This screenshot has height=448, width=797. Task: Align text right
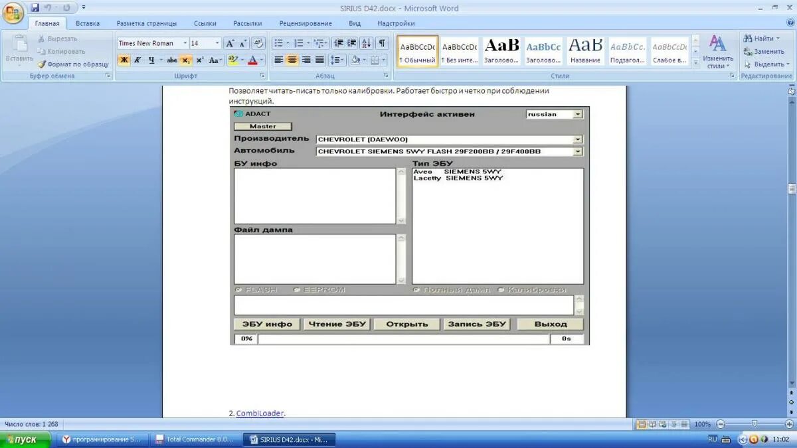tap(306, 60)
